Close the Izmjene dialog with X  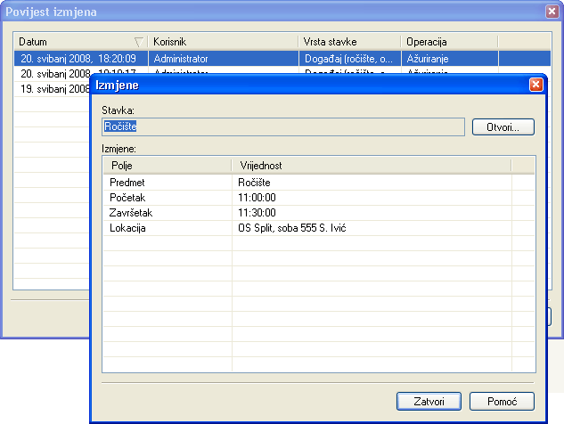point(535,85)
